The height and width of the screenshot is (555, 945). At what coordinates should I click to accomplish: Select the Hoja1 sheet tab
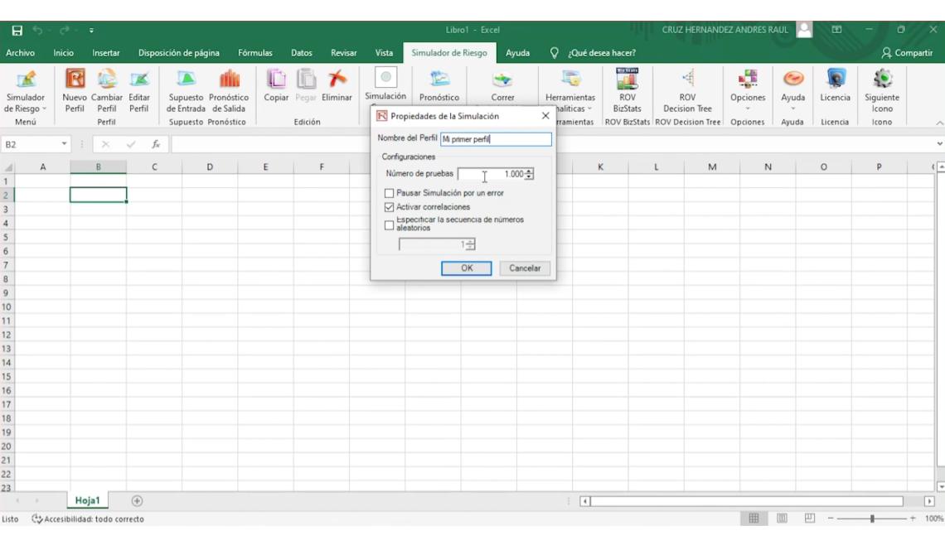(x=87, y=501)
